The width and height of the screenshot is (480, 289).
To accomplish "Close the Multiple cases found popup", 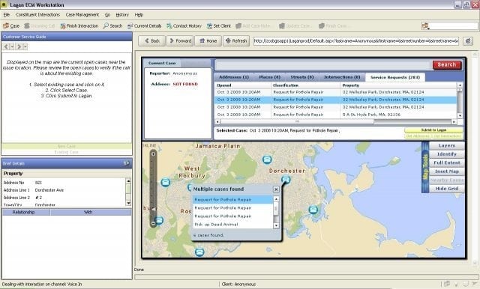I will pos(276,189).
